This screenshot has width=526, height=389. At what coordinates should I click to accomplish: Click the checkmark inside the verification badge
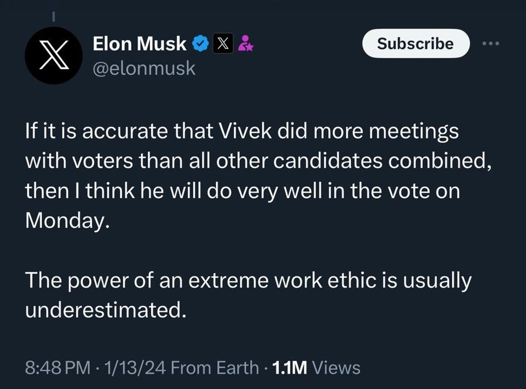coord(200,43)
